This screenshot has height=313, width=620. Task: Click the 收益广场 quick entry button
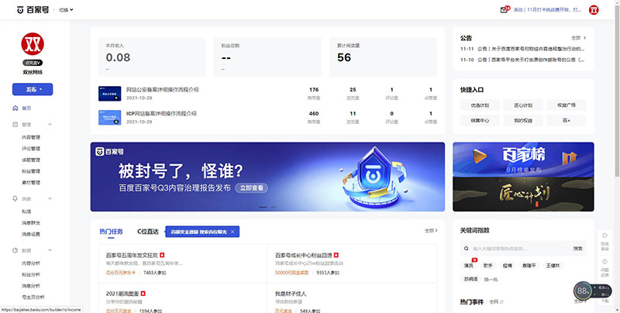tap(567, 105)
